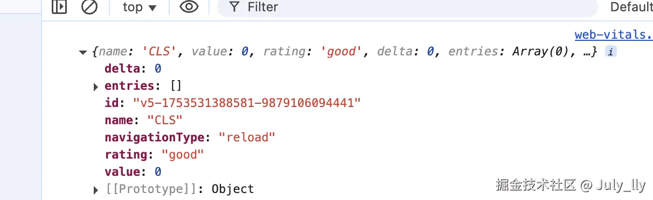Expand the [[Prototype]] Object node
This screenshot has height=200, width=653.
tap(96, 189)
